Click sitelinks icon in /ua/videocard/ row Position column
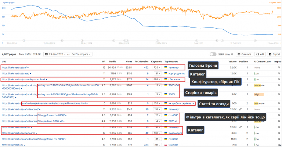The image size is (282, 147). point(240,109)
